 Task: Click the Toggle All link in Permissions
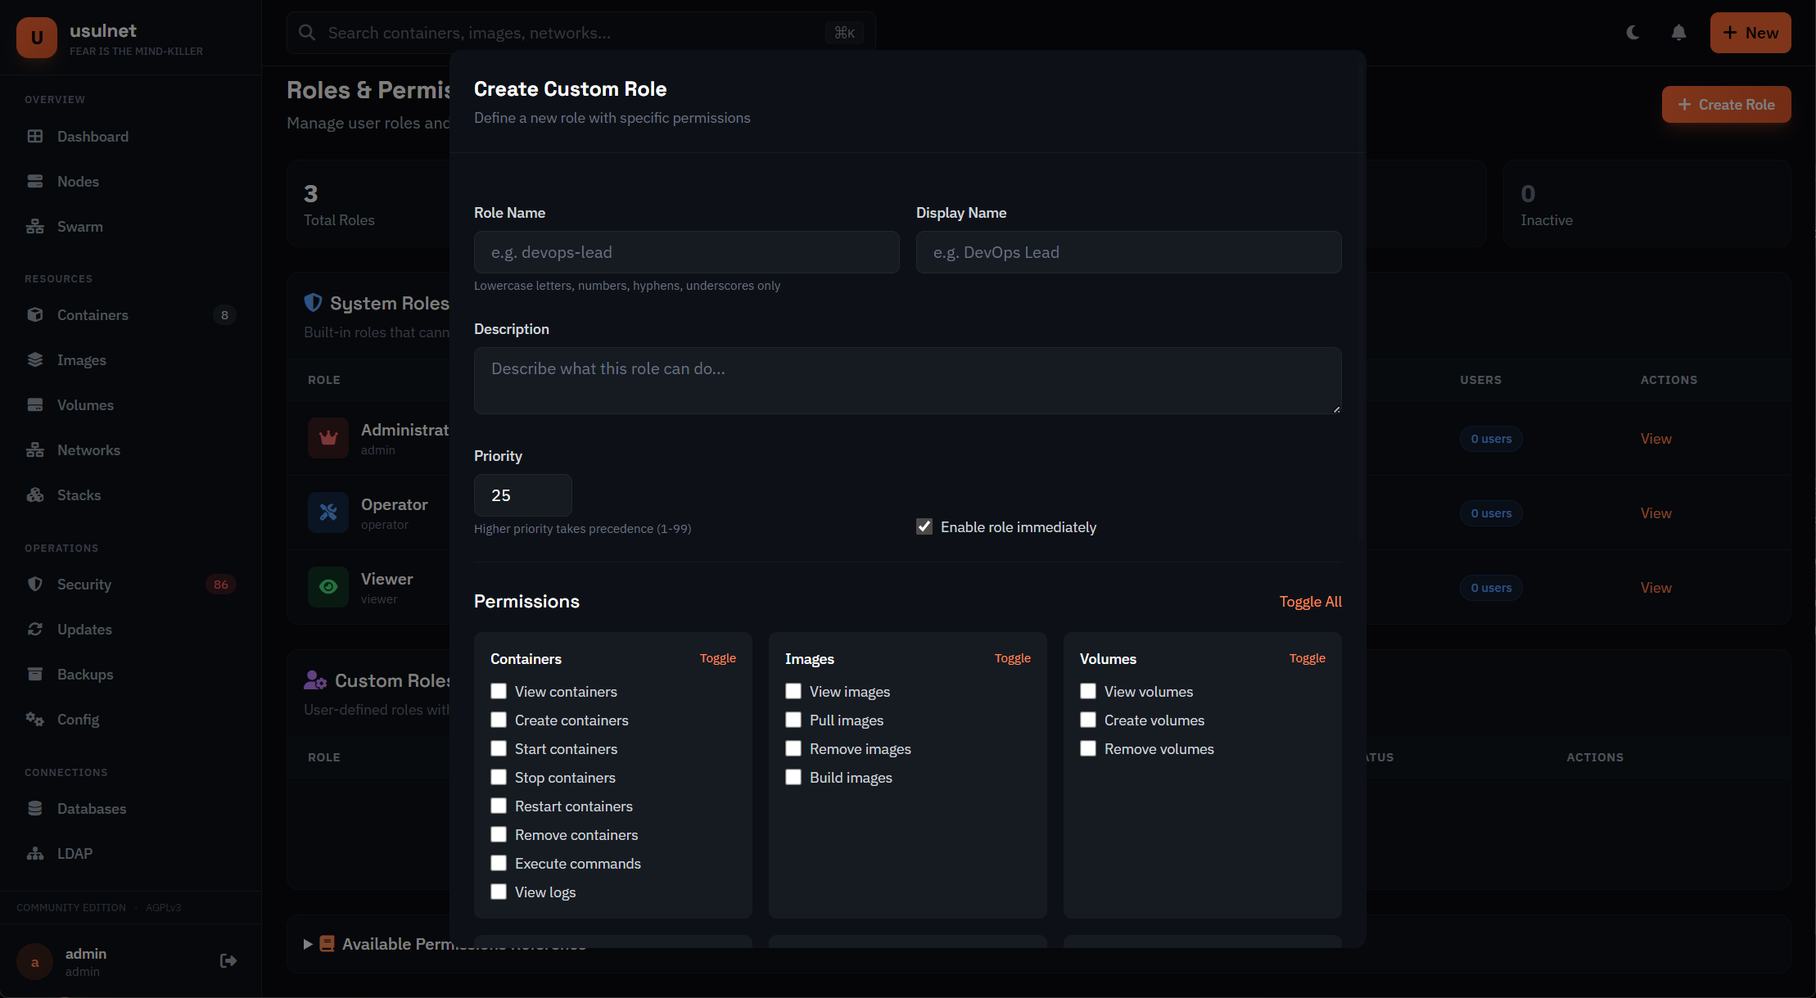(x=1309, y=601)
